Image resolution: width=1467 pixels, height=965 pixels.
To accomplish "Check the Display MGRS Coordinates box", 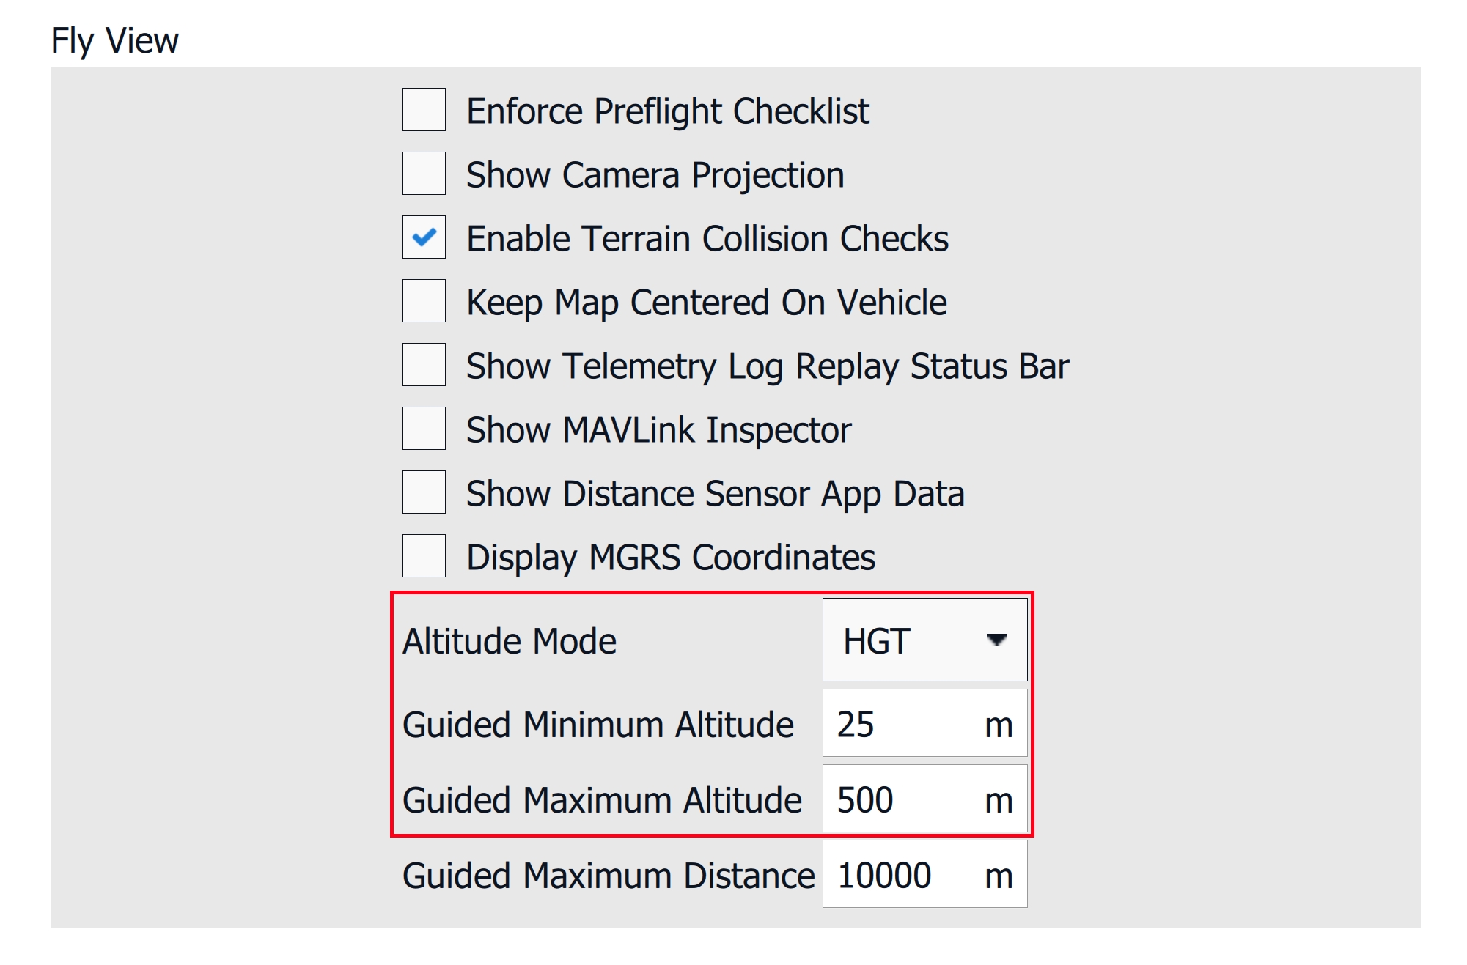I will click(424, 556).
